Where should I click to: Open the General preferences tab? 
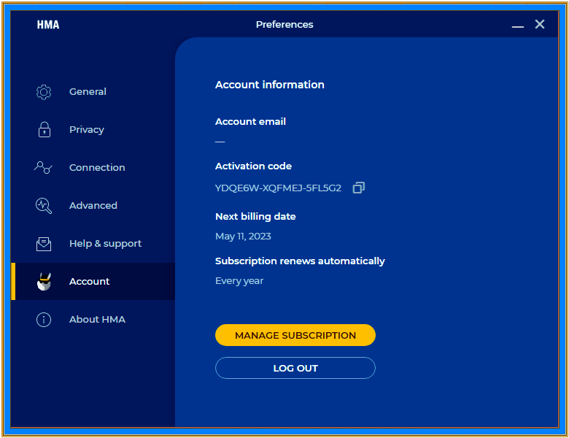[x=93, y=92]
